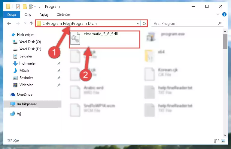Select the Korean.cjk file
The image size is (231, 149).
[x=161, y=74]
